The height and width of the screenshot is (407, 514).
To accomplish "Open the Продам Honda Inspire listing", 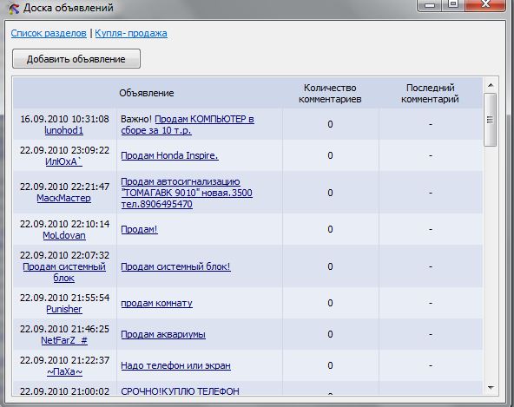I will (x=169, y=155).
